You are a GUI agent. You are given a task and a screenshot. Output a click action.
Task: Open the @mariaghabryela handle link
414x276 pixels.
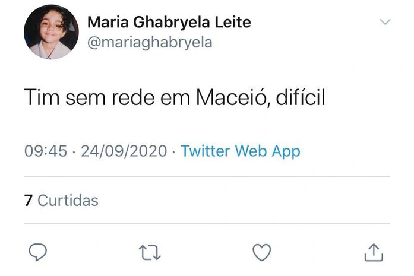click(149, 43)
